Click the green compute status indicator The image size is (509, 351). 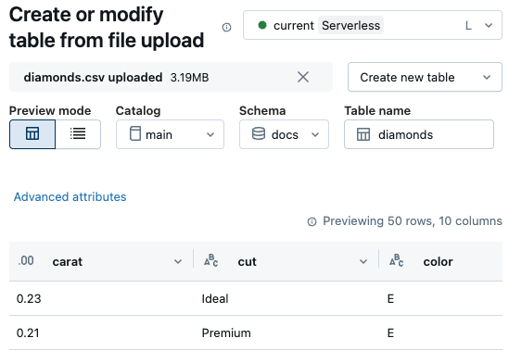coord(262,25)
